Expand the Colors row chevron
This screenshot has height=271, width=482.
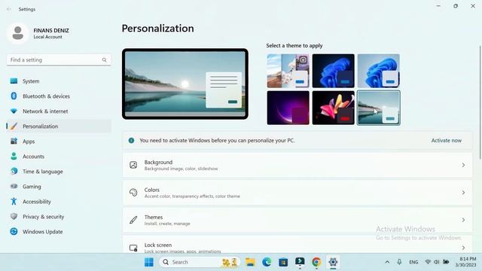(463, 193)
